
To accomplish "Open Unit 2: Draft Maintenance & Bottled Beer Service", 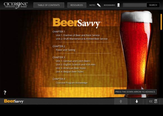I will click(81, 39).
